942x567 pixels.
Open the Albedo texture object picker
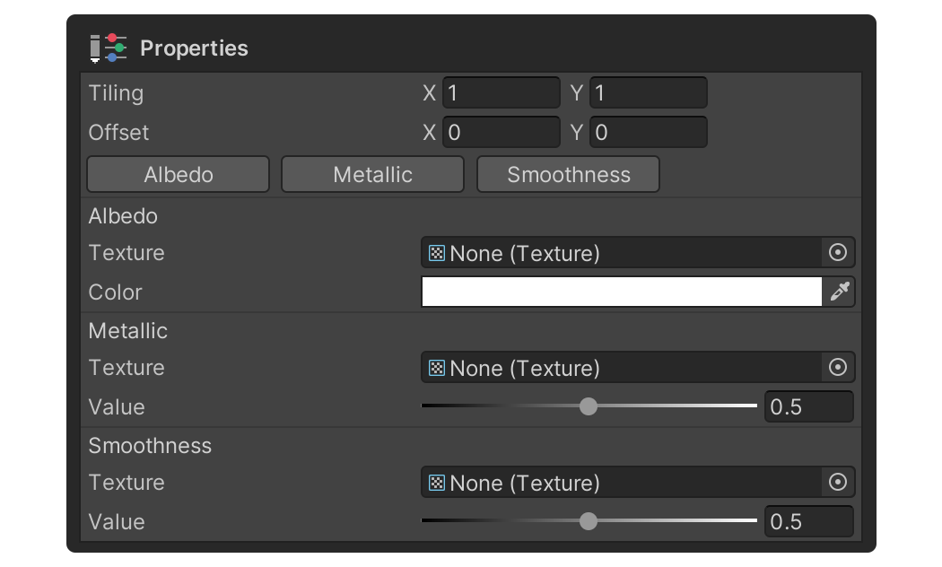(x=836, y=253)
